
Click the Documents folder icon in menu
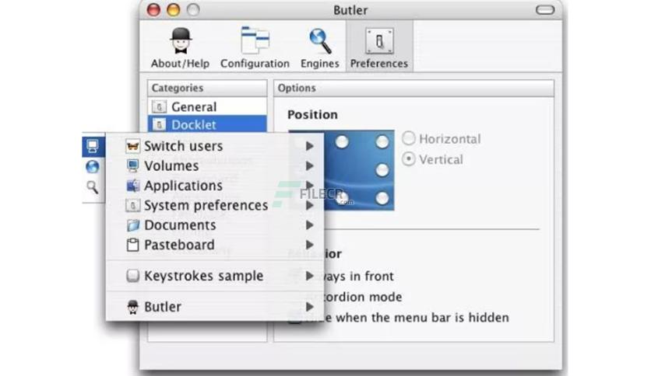[132, 225]
